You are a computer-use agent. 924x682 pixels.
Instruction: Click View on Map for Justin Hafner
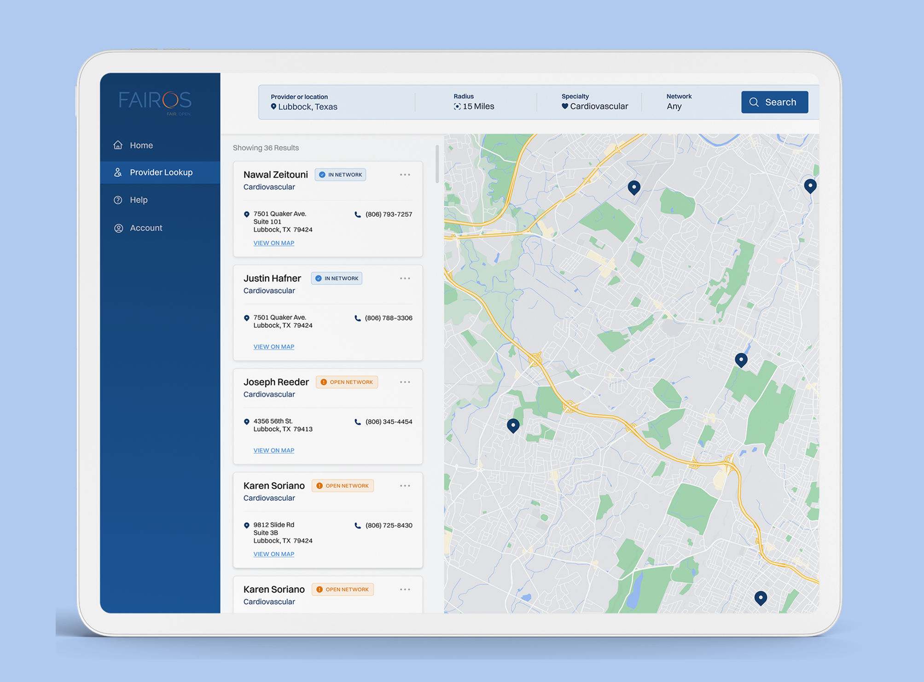(x=273, y=347)
